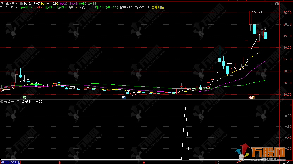The height and width of the screenshot is (164, 293).
Task: Click the peak price label 55.74
Action: pyautogui.click(x=258, y=12)
